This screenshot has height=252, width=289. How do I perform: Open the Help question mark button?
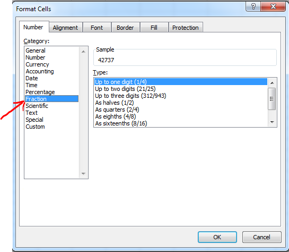253,7
